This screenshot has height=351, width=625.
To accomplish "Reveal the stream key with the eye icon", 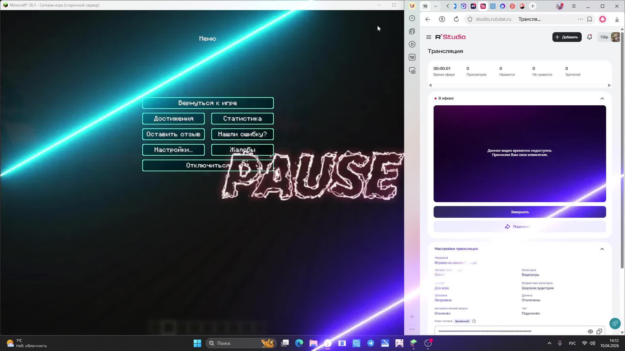I will 590,331.
